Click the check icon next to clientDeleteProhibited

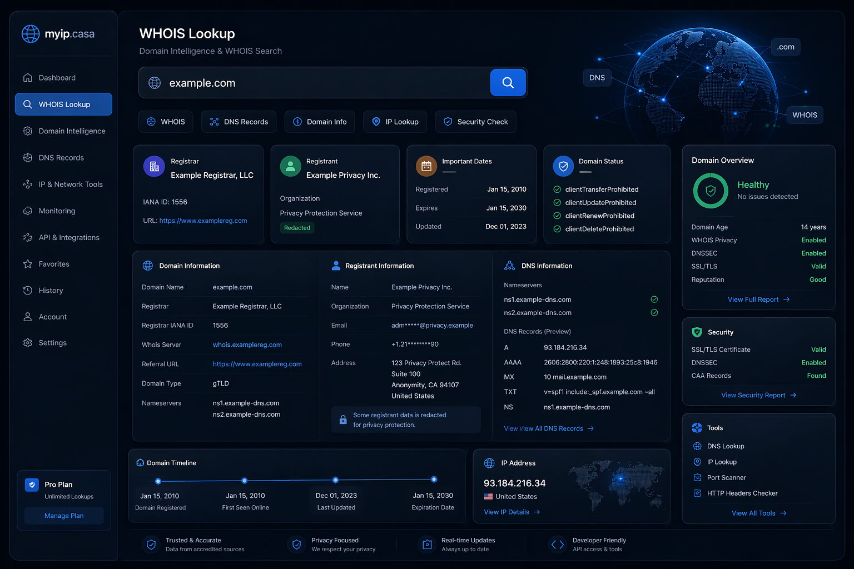point(557,229)
